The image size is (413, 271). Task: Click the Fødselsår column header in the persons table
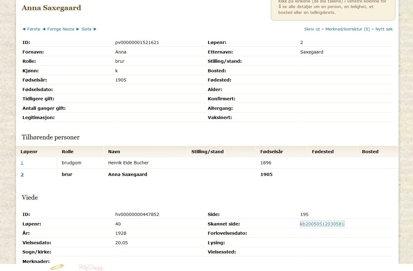click(271, 152)
